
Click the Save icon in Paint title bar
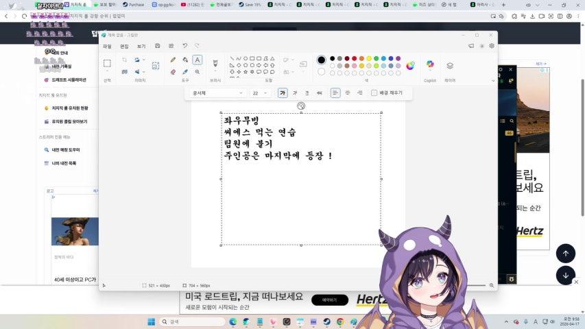pyautogui.click(x=158, y=46)
